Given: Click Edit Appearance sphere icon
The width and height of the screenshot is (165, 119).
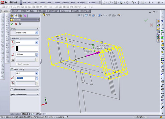Looking at the screenshot, I should (110, 15).
